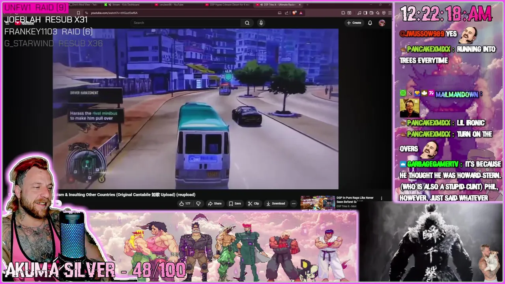Click the music note toolbar icon

coord(359,13)
